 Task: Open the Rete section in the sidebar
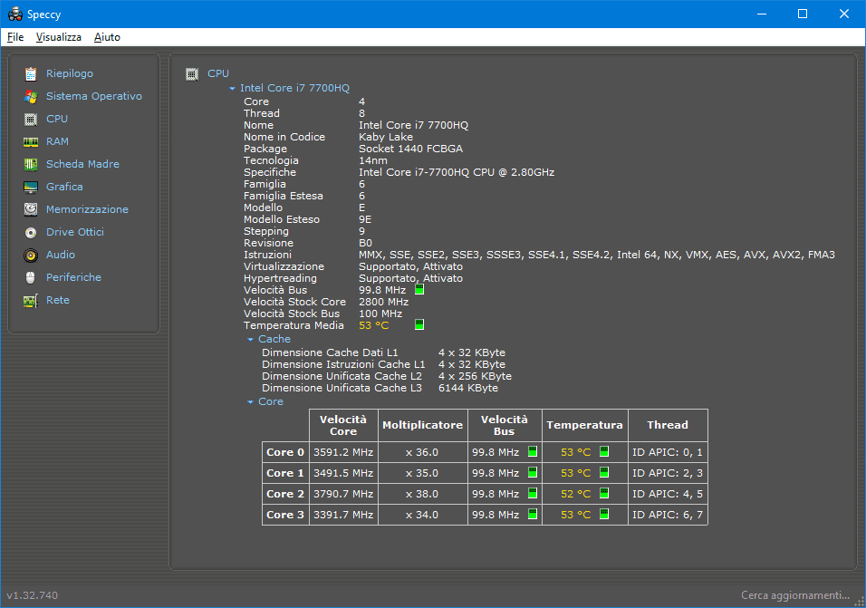coord(58,300)
